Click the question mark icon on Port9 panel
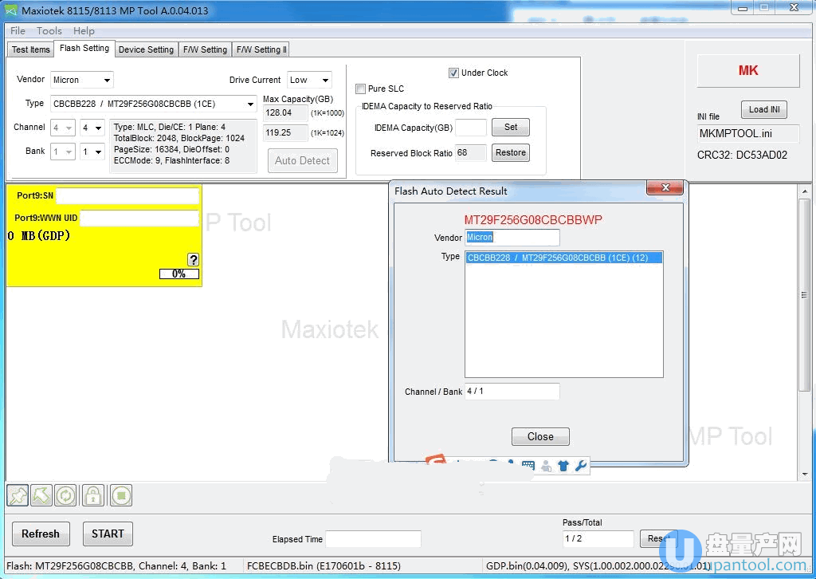Viewport: 816px width, 579px height. tap(193, 259)
